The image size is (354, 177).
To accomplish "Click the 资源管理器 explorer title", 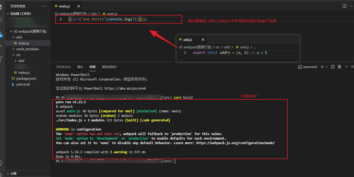I will pyautogui.click(x=18, y=6).
